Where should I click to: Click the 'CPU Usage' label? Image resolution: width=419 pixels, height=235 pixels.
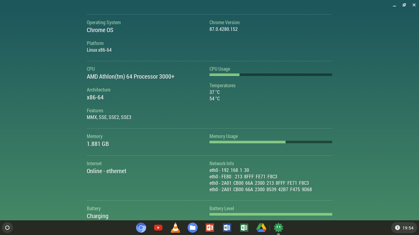point(220,69)
